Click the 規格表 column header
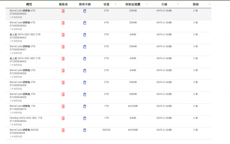230x144 pixels. point(63,4)
